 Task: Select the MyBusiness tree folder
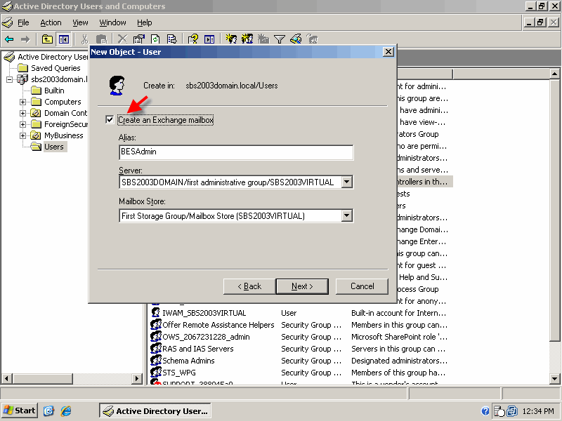[63, 135]
